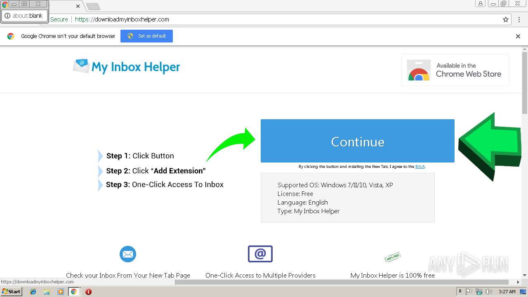Image resolution: width=528 pixels, height=297 pixels.
Task: Bookmark this page with the star icon
Action: tap(506, 19)
